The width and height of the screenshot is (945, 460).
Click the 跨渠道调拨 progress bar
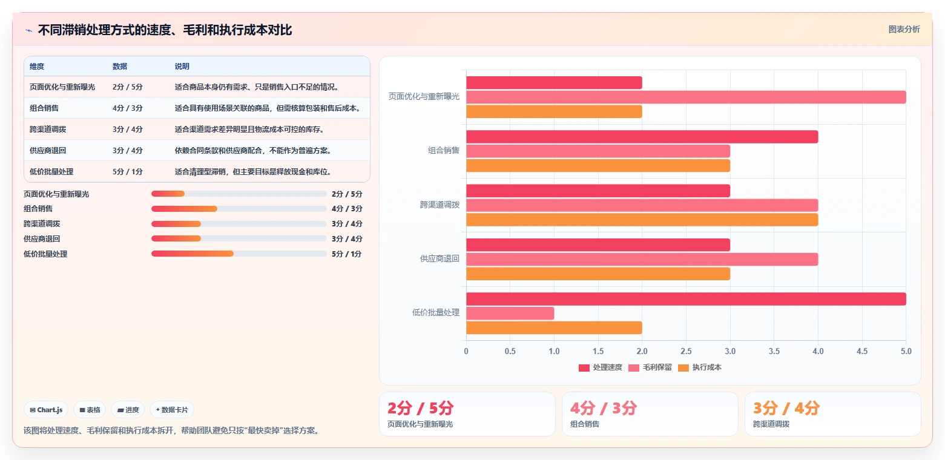pos(239,224)
